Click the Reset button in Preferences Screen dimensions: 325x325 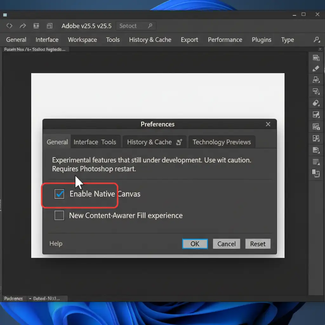257,244
